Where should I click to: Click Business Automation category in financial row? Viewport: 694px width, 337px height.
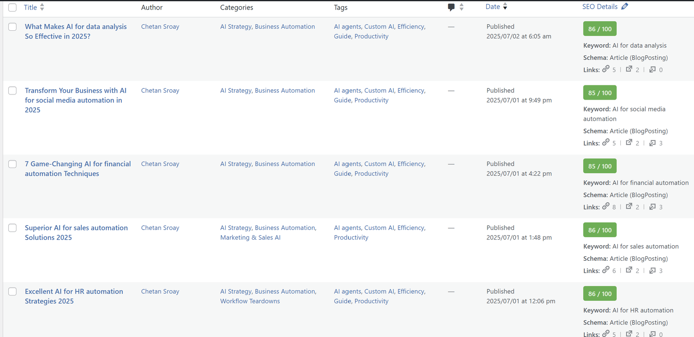click(285, 164)
